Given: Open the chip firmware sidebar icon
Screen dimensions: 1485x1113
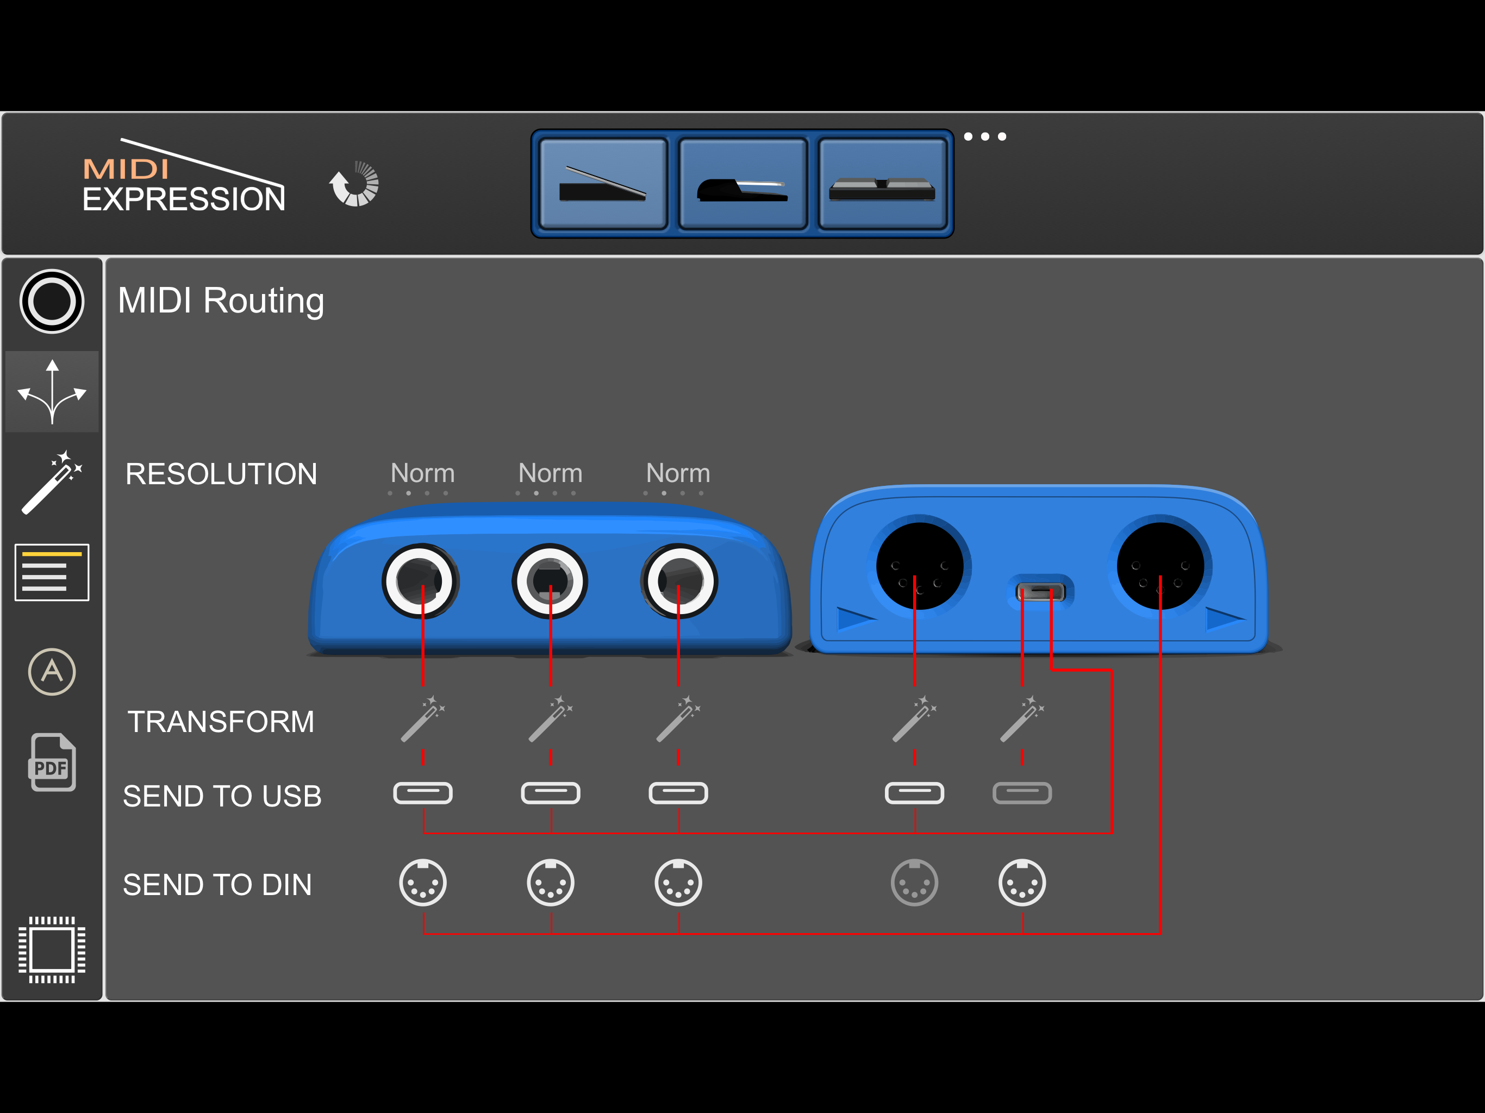Looking at the screenshot, I should point(52,949).
